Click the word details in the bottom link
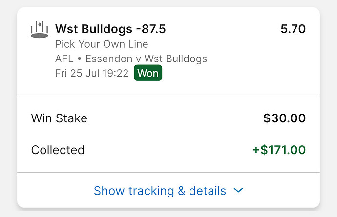 pyautogui.click(x=208, y=191)
